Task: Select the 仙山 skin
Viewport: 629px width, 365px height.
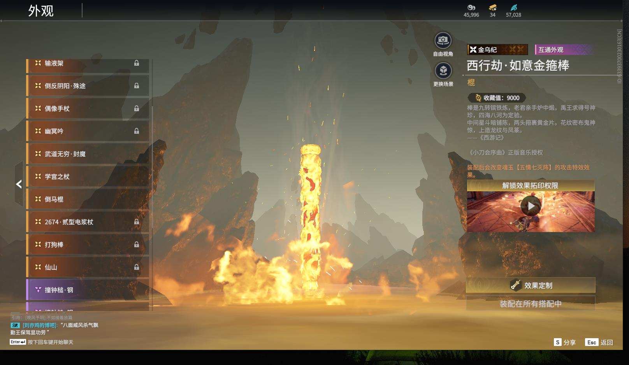Action: pos(88,267)
